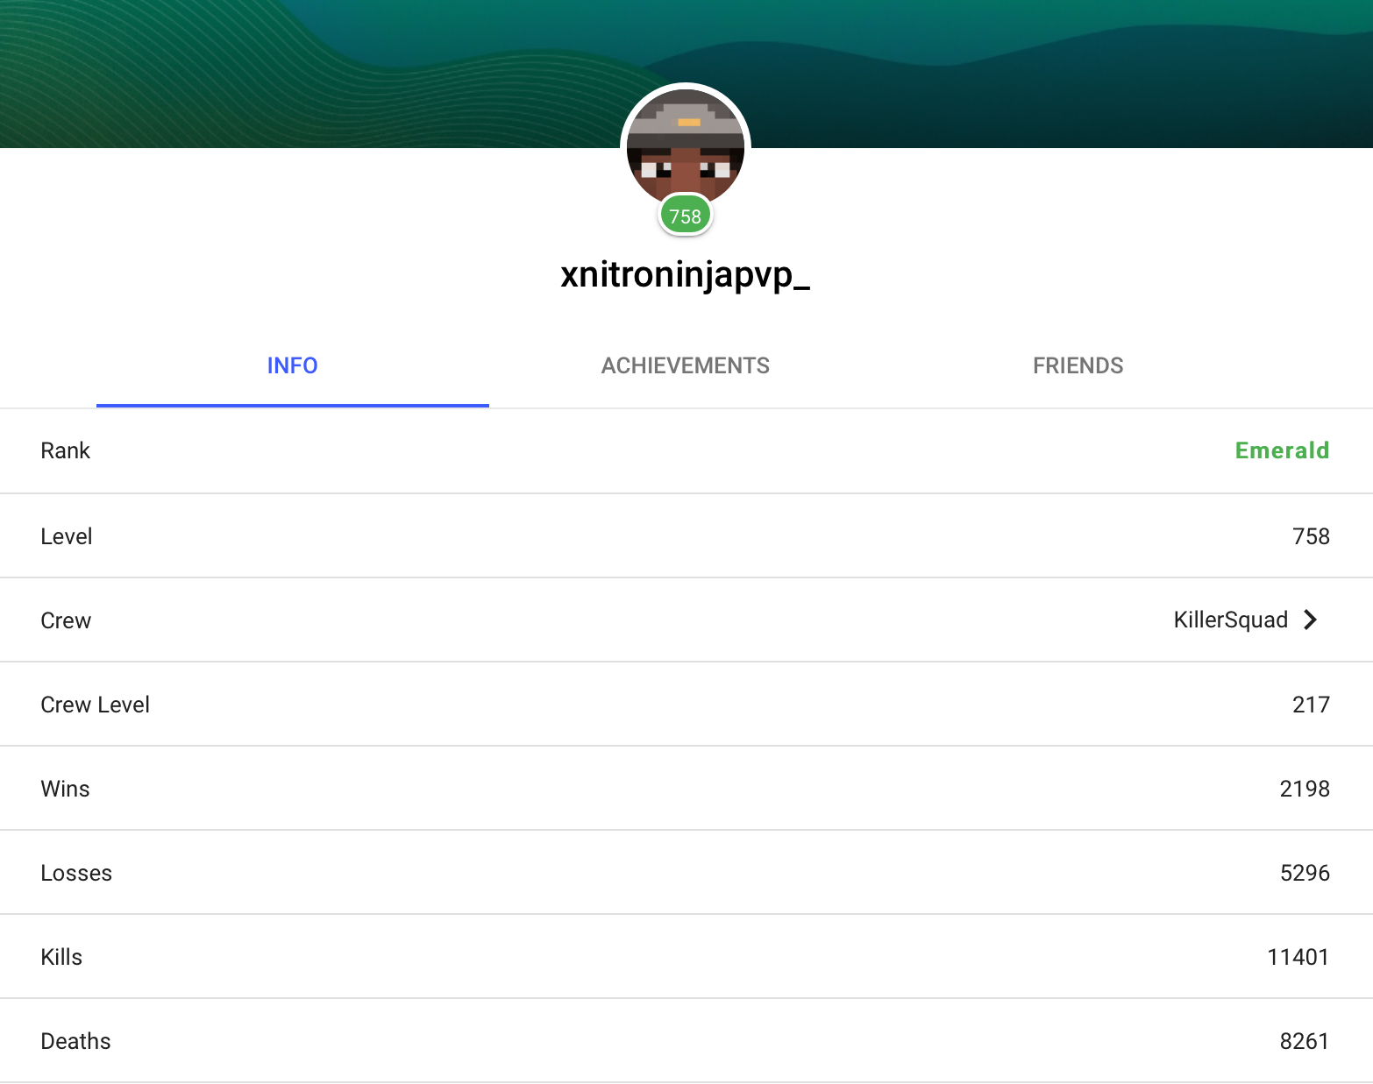1373x1084 pixels.
Task: Click the Rank row label
Action: point(66,450)
